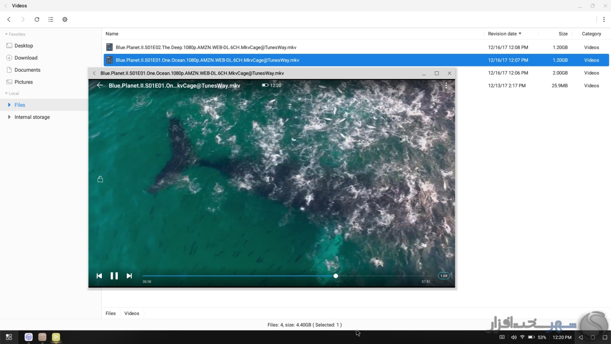The width and height of the screenshot is (611, 344).
Task: Click the 25.9MB size cell
Action: click(560, 86)
